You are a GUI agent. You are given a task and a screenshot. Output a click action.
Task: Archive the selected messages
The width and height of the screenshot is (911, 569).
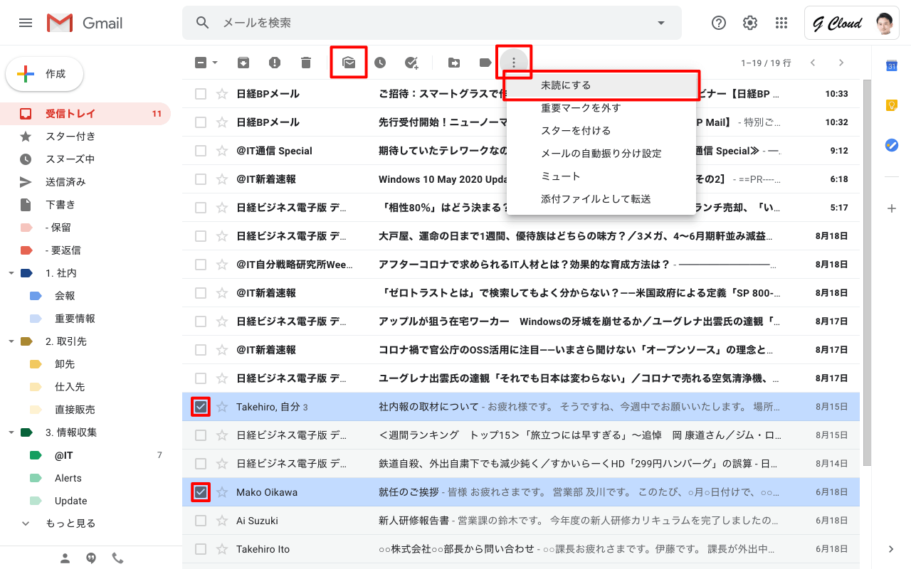(243, 63)
